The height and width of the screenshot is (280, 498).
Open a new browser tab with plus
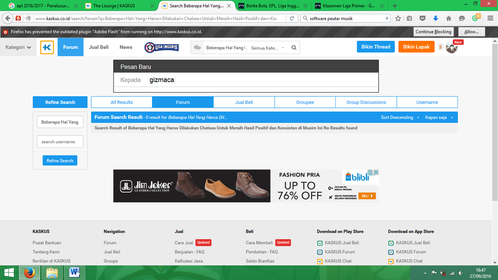[x=395, y=6]
